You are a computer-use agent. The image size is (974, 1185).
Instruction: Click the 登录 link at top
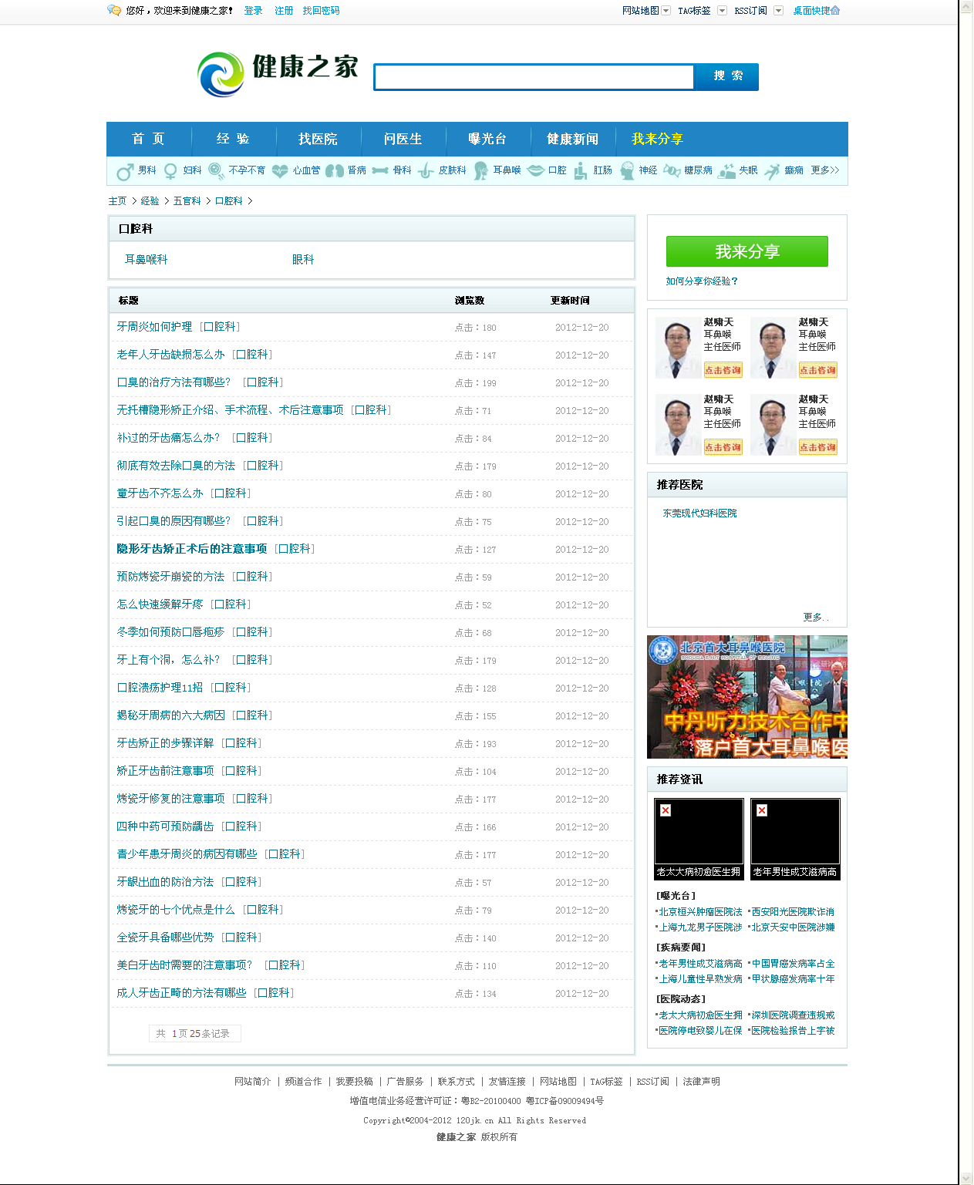coord(253,11)
